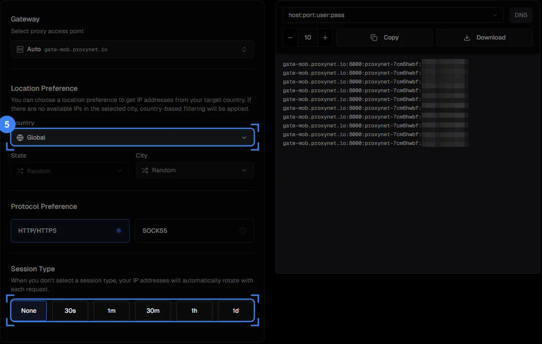Decrease proxy count with minus button
Screen dimensions: 542x344
(290, 38)
